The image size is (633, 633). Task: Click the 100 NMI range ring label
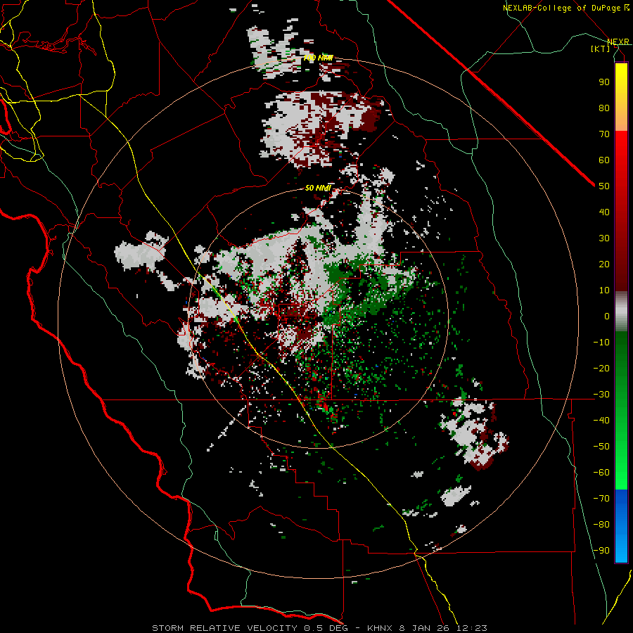pyautogui.click(x=318, y=58)
